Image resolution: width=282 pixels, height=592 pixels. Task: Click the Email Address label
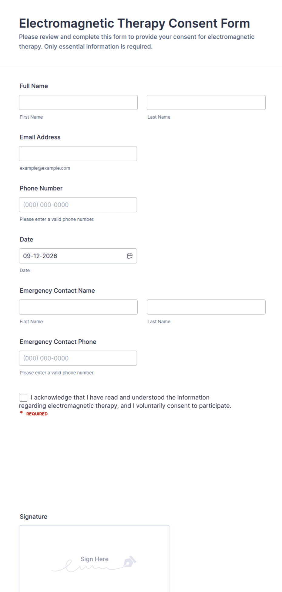pos(40,137)
